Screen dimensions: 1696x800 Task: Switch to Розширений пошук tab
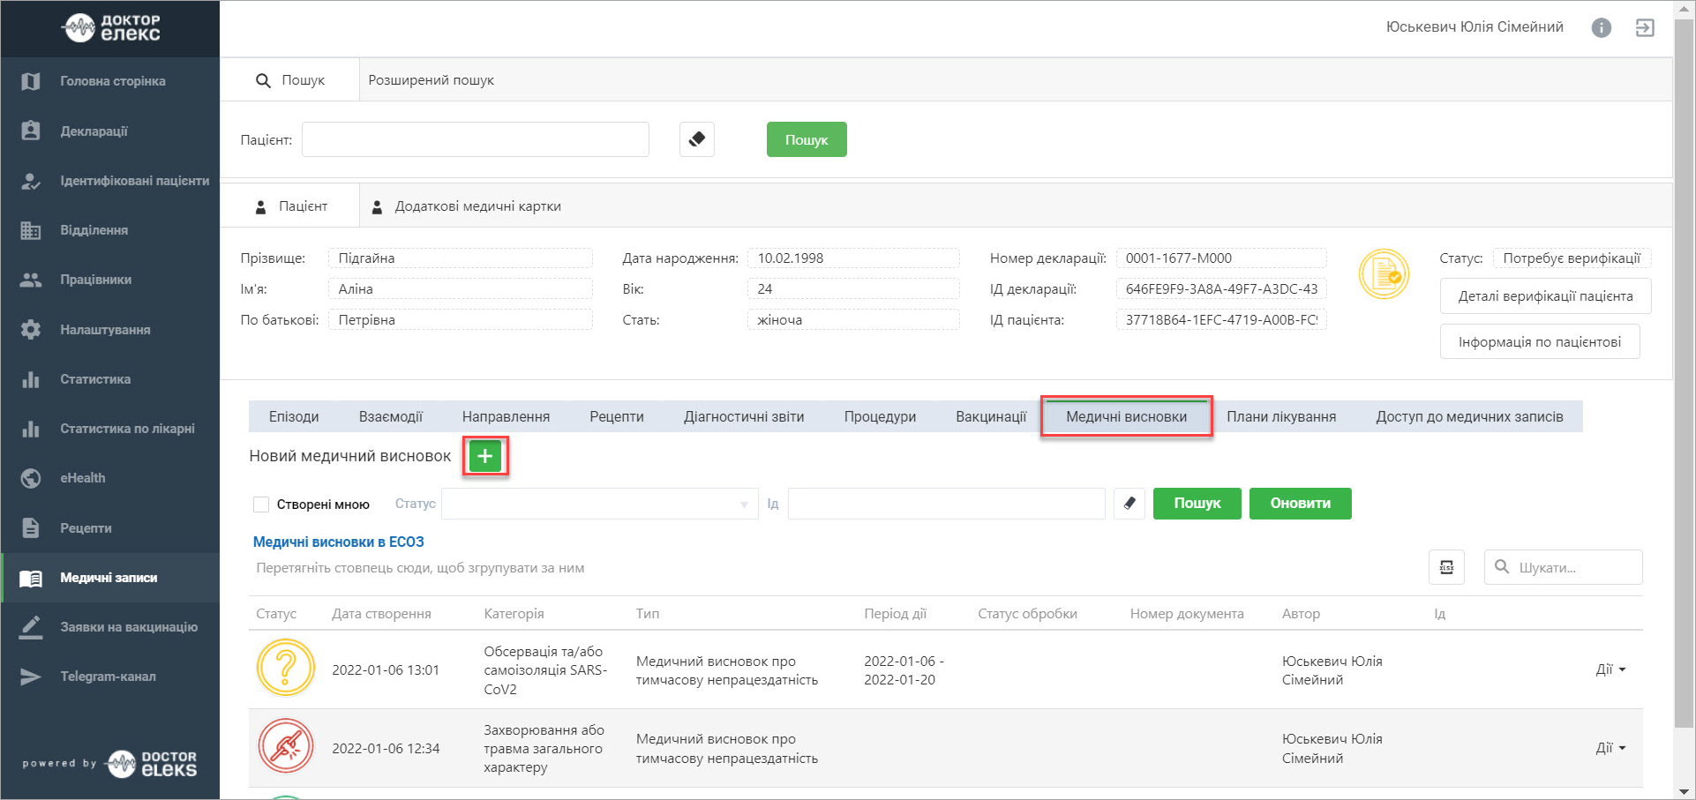pos(431,80)
